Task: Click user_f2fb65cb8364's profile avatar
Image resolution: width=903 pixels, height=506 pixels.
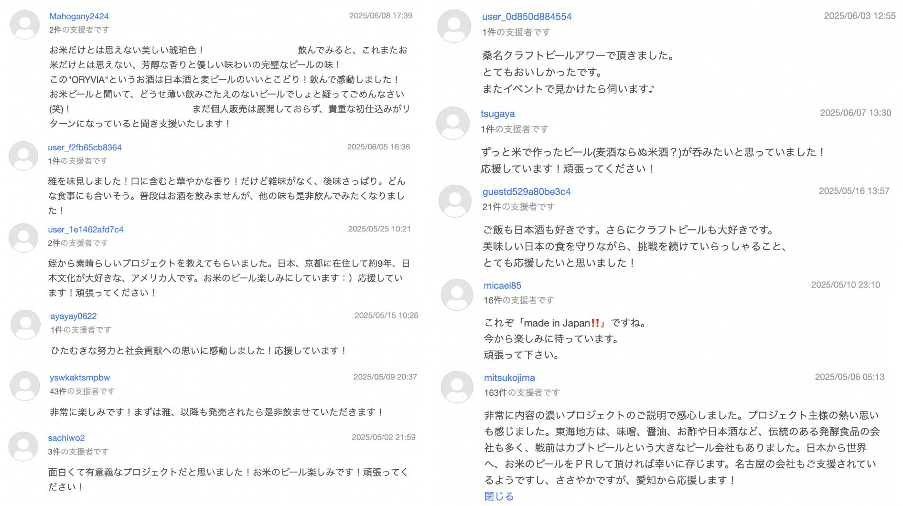Action: [x=23, y=156]
